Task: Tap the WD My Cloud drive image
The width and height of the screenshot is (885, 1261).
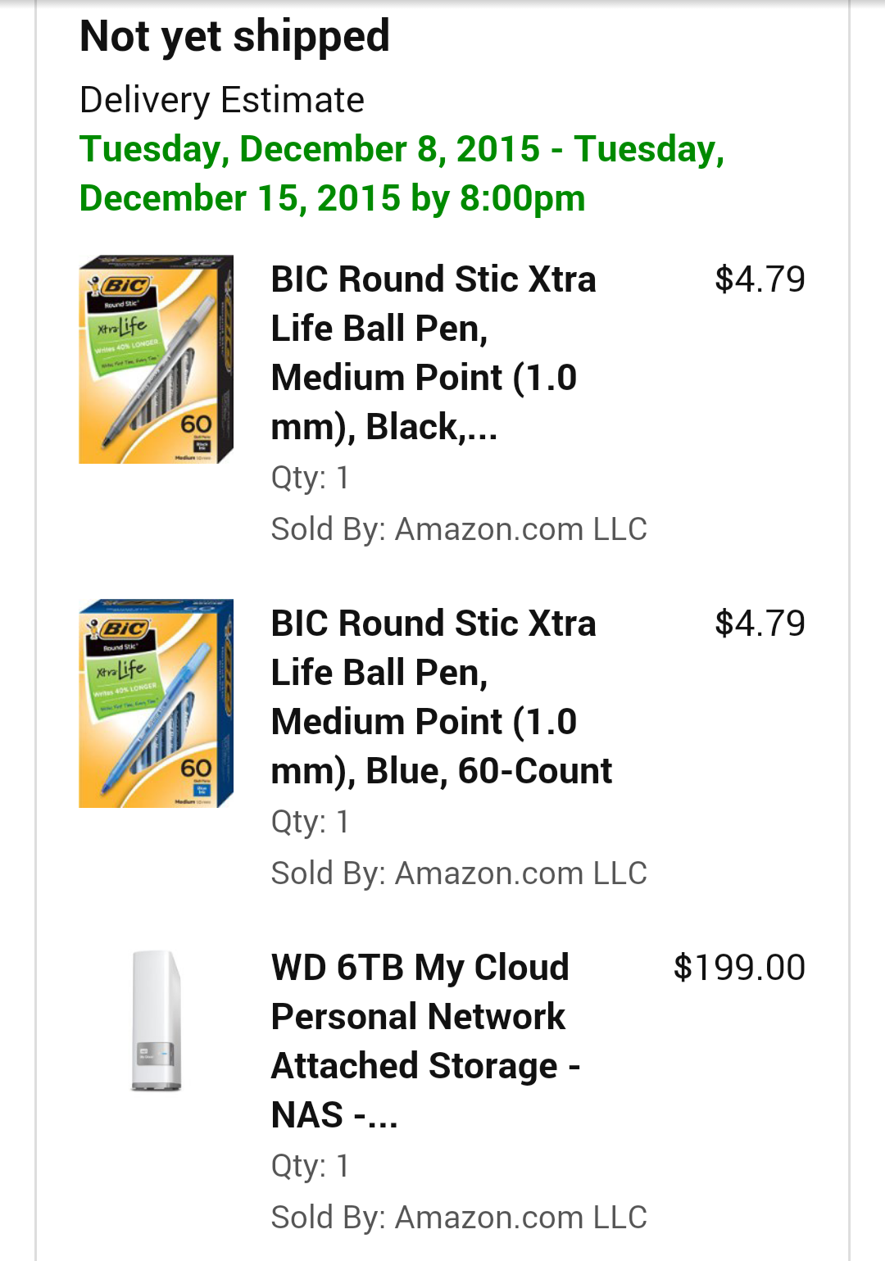Action: (156, 1020)
